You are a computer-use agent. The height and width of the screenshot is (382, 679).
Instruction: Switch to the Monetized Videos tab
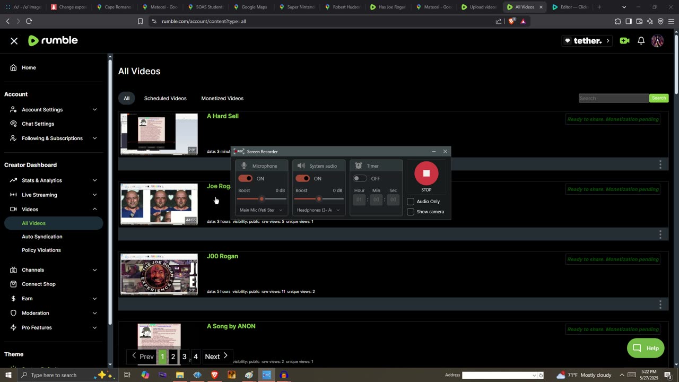(x=222, y=98)
